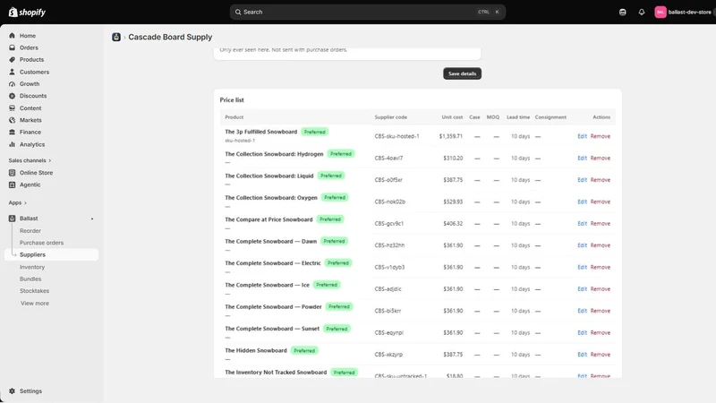Click the Orders icon in sidebar

click(12, 47)
